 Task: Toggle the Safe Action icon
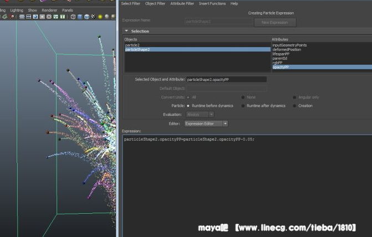pos(56,17)
